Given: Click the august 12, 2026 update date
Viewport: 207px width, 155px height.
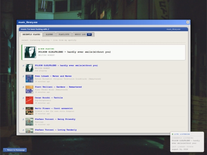Looking at the screenshot, I should click(180, 150).
